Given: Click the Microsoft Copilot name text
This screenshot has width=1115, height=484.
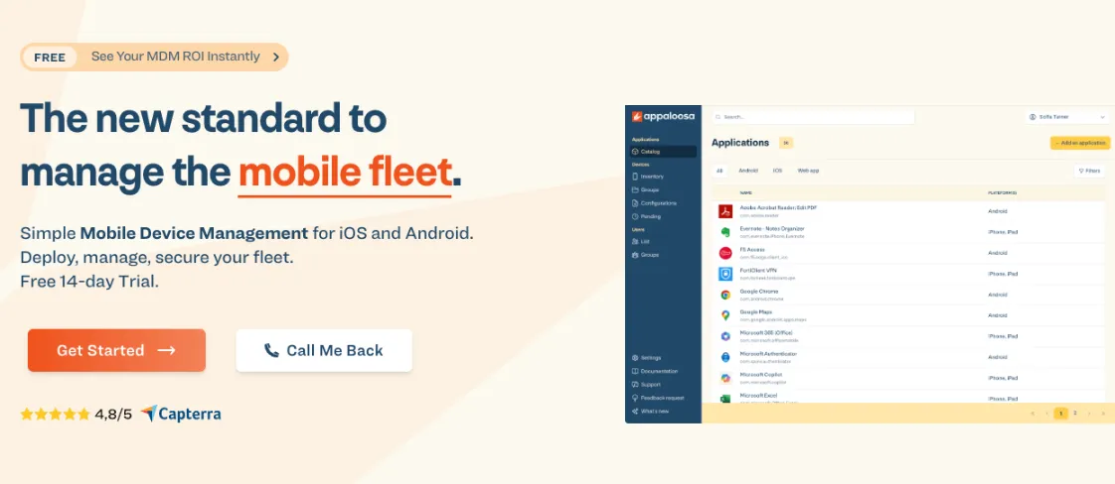Looking at the screenshot, I should 761,374.
